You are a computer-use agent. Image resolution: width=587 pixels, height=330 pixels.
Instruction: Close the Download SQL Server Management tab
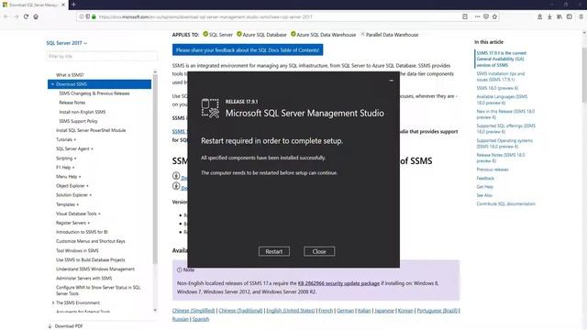pos(63,5)
